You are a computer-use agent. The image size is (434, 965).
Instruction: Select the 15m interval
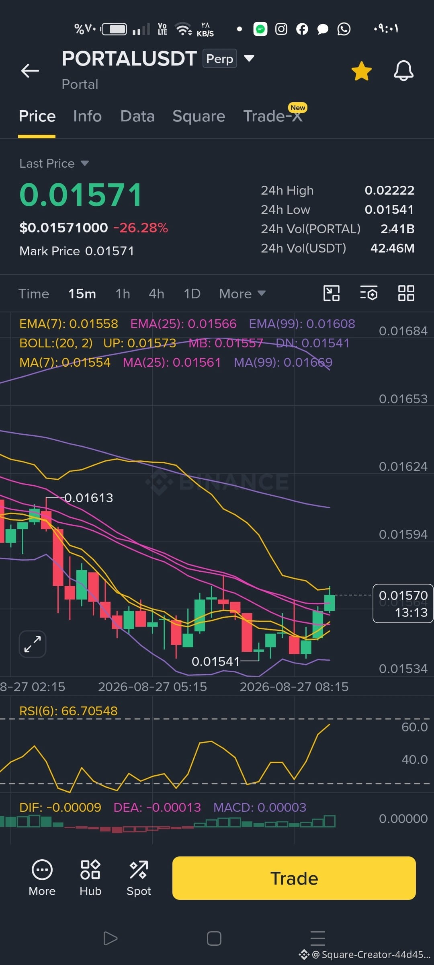(x=82, y=294)
